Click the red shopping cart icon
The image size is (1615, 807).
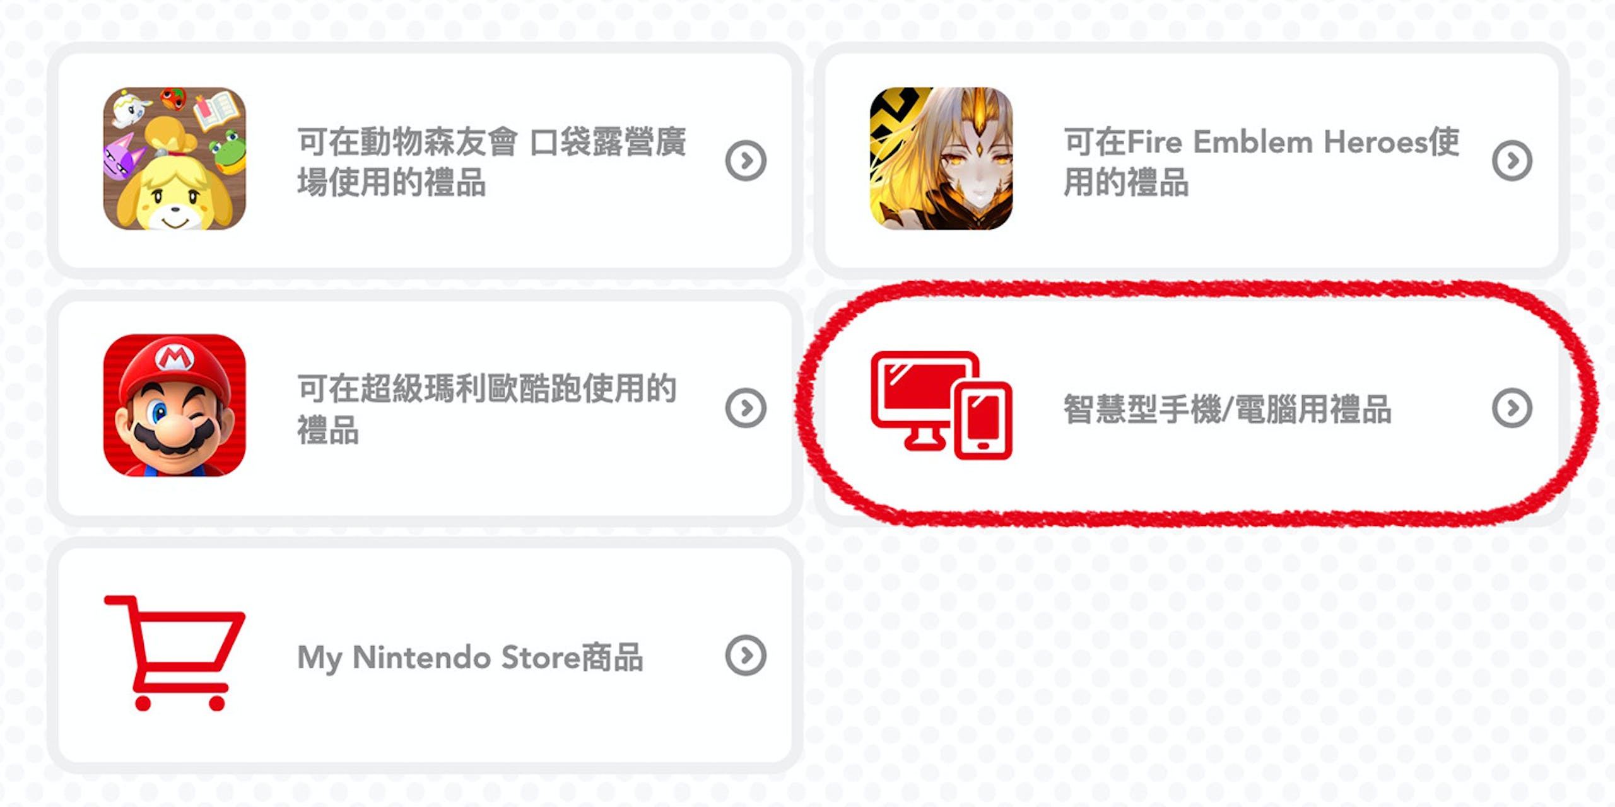tap(175, 653)
